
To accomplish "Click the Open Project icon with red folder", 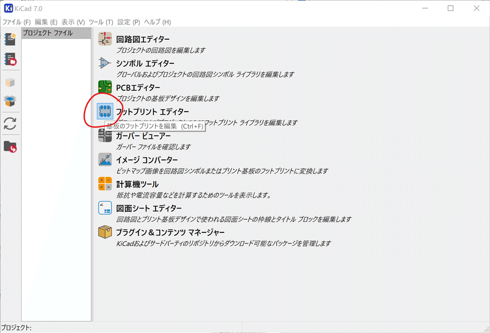I will click(x=10, y=59).
